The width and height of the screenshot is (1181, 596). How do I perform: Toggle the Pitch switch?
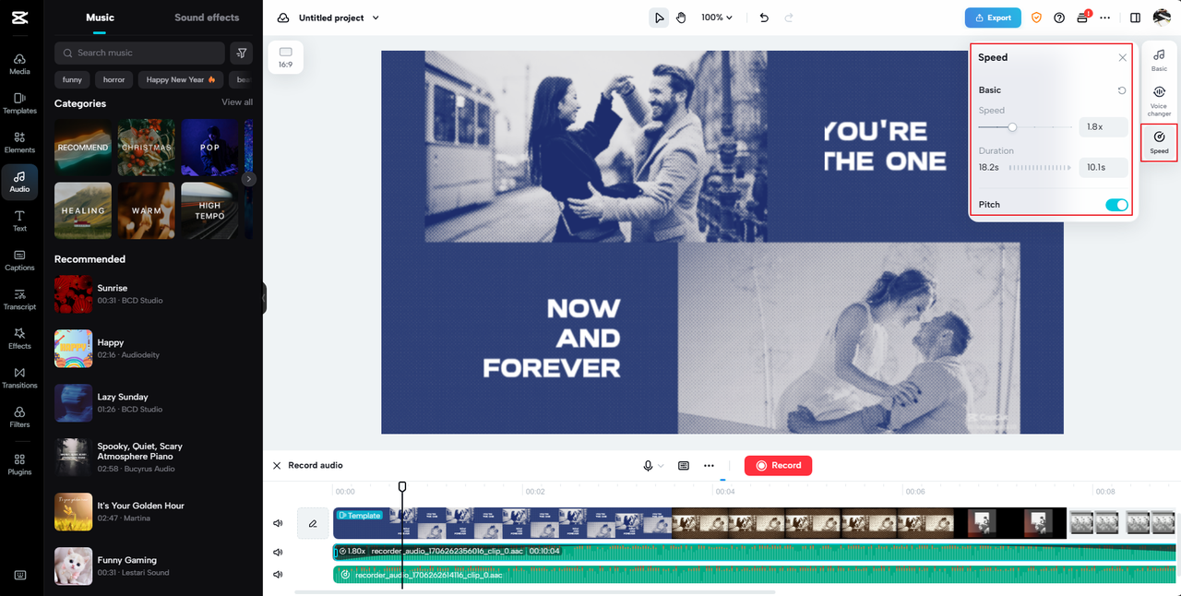[1116, 205]
